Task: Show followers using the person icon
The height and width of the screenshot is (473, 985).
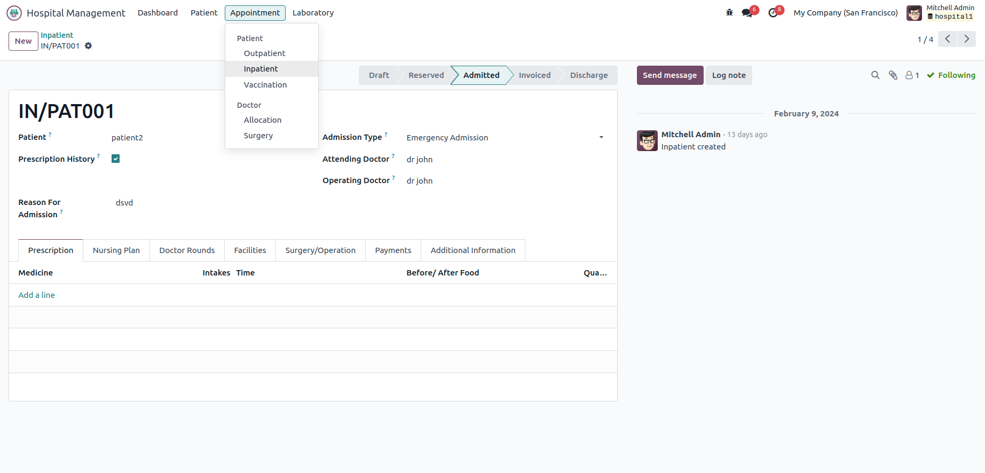Action: coord(912,75)
